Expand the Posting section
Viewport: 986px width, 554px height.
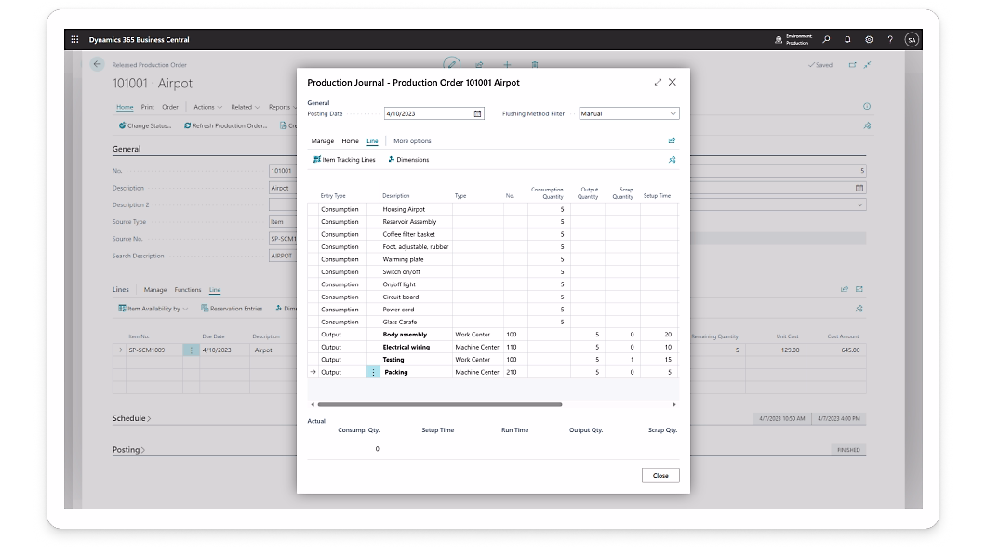click(128, 450)
